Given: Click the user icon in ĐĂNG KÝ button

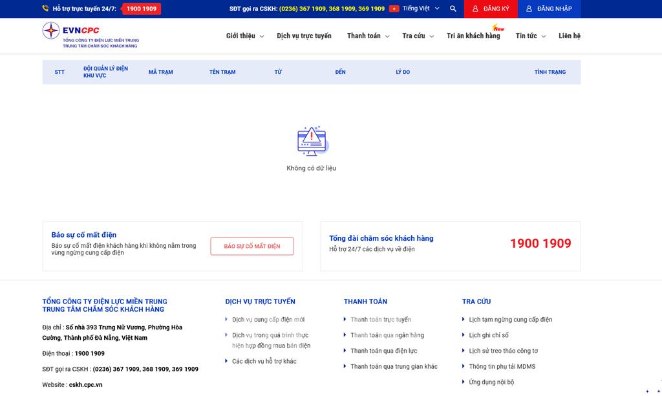Looking at the screenshot, I should tap(475, 9).
